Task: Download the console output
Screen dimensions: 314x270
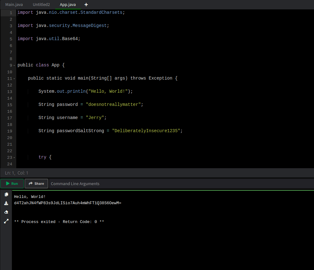Action: tap(7, 203)
